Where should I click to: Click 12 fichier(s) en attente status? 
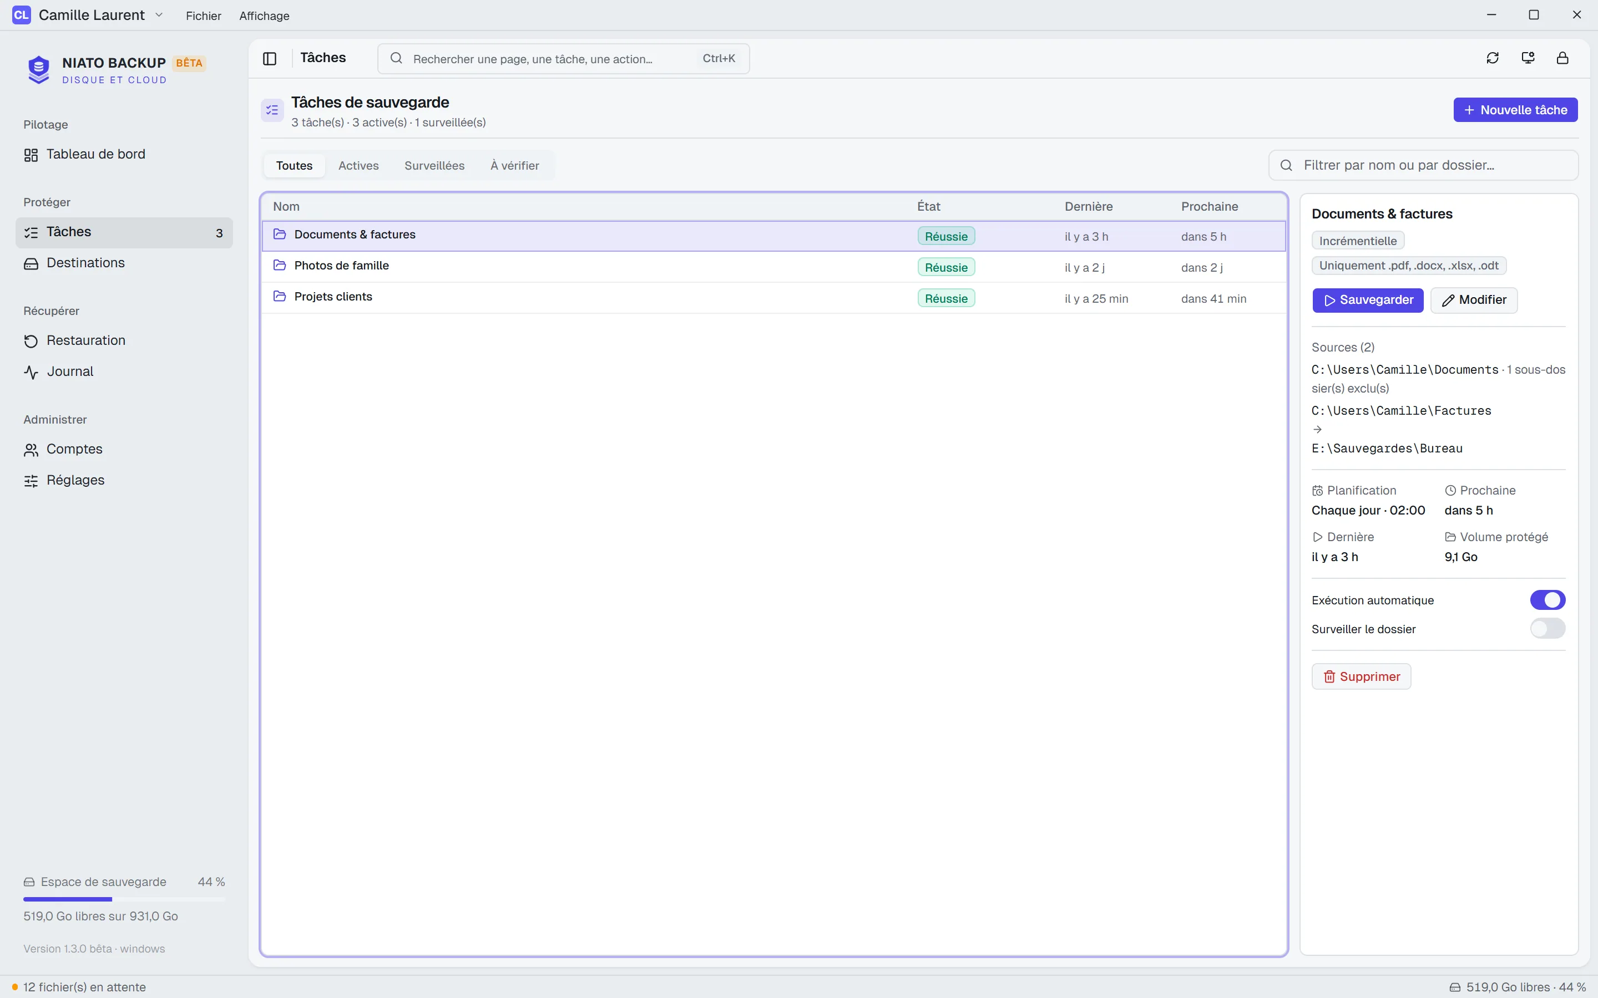[x=79, y=987]
